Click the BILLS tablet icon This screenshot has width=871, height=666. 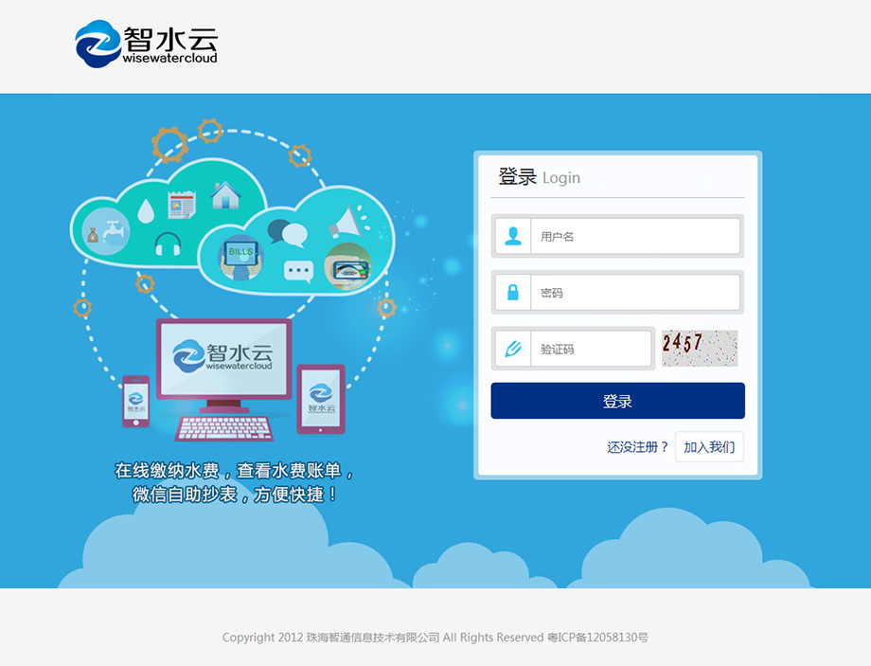point(240,258)
